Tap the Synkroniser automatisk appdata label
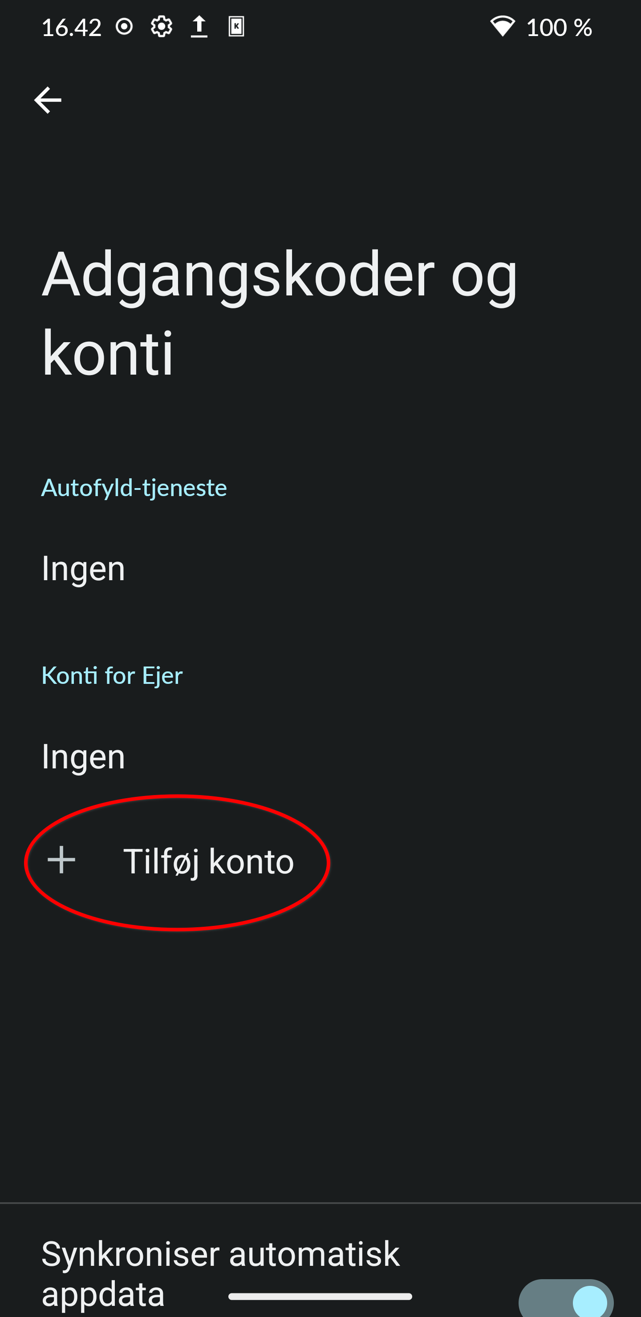Viewport: 641px width, 1317px height. click(220, 1273)
